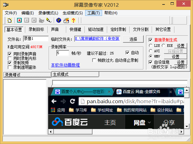The height and width of the screenshot is (144, 193).
Task: Click the Baidu Cloud favicon on second tab
Action: pyautogui.click(x=119, y=92)
